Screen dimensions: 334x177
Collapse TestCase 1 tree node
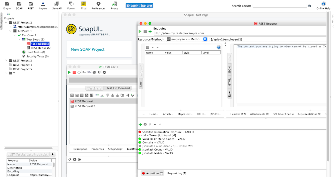(15, 35)
